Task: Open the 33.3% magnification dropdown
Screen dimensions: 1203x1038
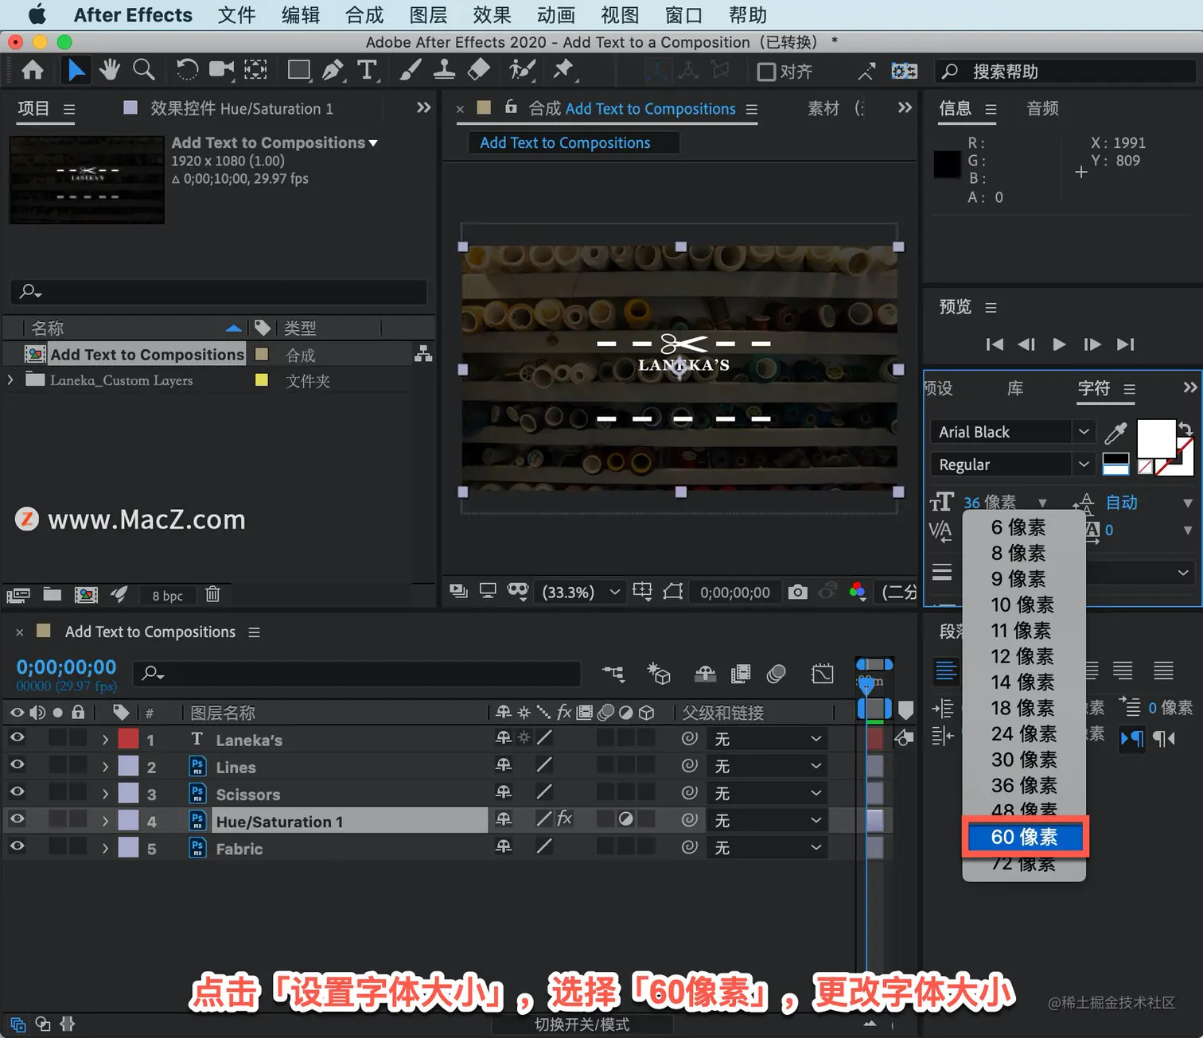Action: (x=580, y=592)
